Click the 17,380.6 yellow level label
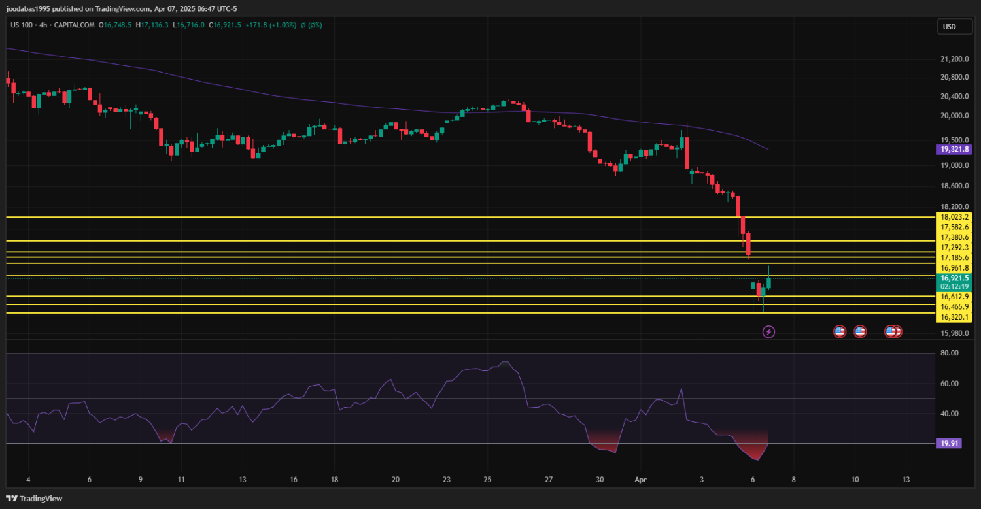The width and height of the screenshot is (981, 509). click(x=954, y=237)
